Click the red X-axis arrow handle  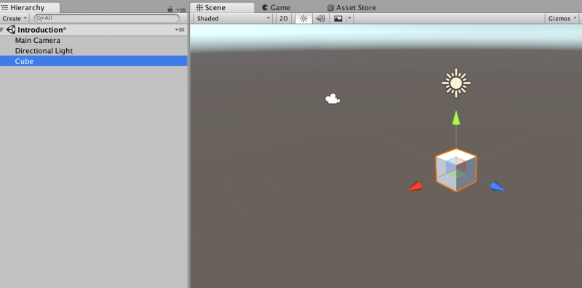pos(415,187)
